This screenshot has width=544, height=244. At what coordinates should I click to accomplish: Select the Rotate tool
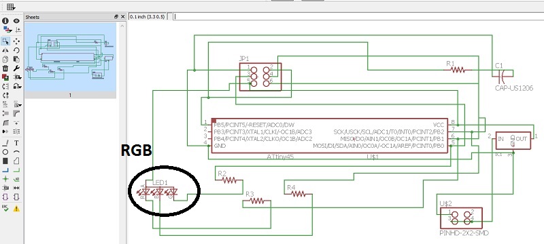pyautogui.click(x=16, y=50)
